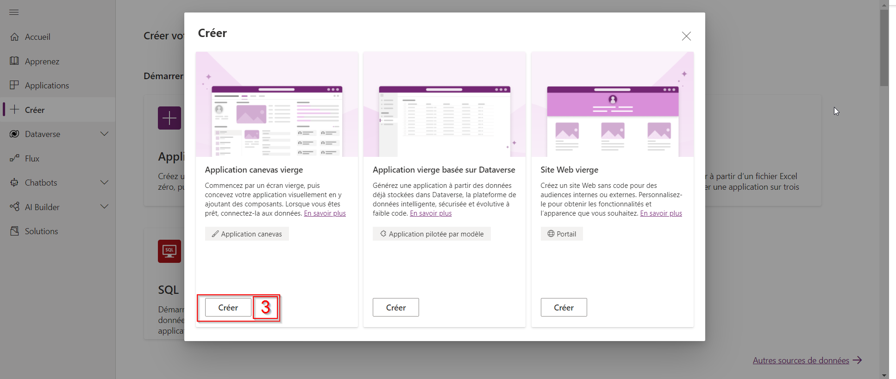Click the Solutions icon in sidebar
The width and height of the screenshot is (896, 379).
click(14, 231)
